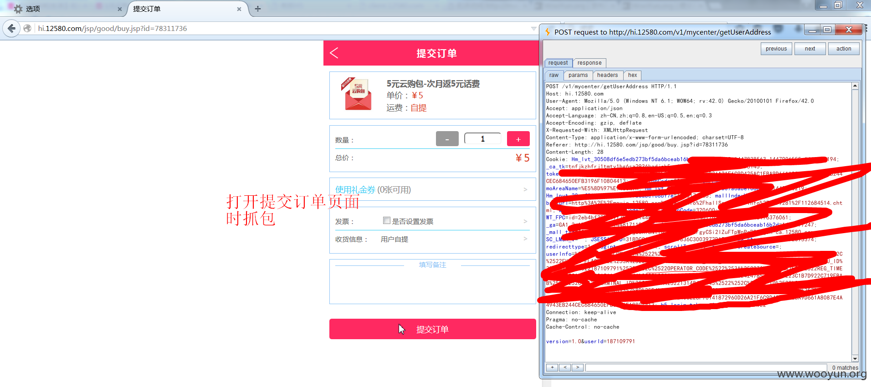Close the POST request window
Viewport: 871px width, 387px height.
click(849, 30)
